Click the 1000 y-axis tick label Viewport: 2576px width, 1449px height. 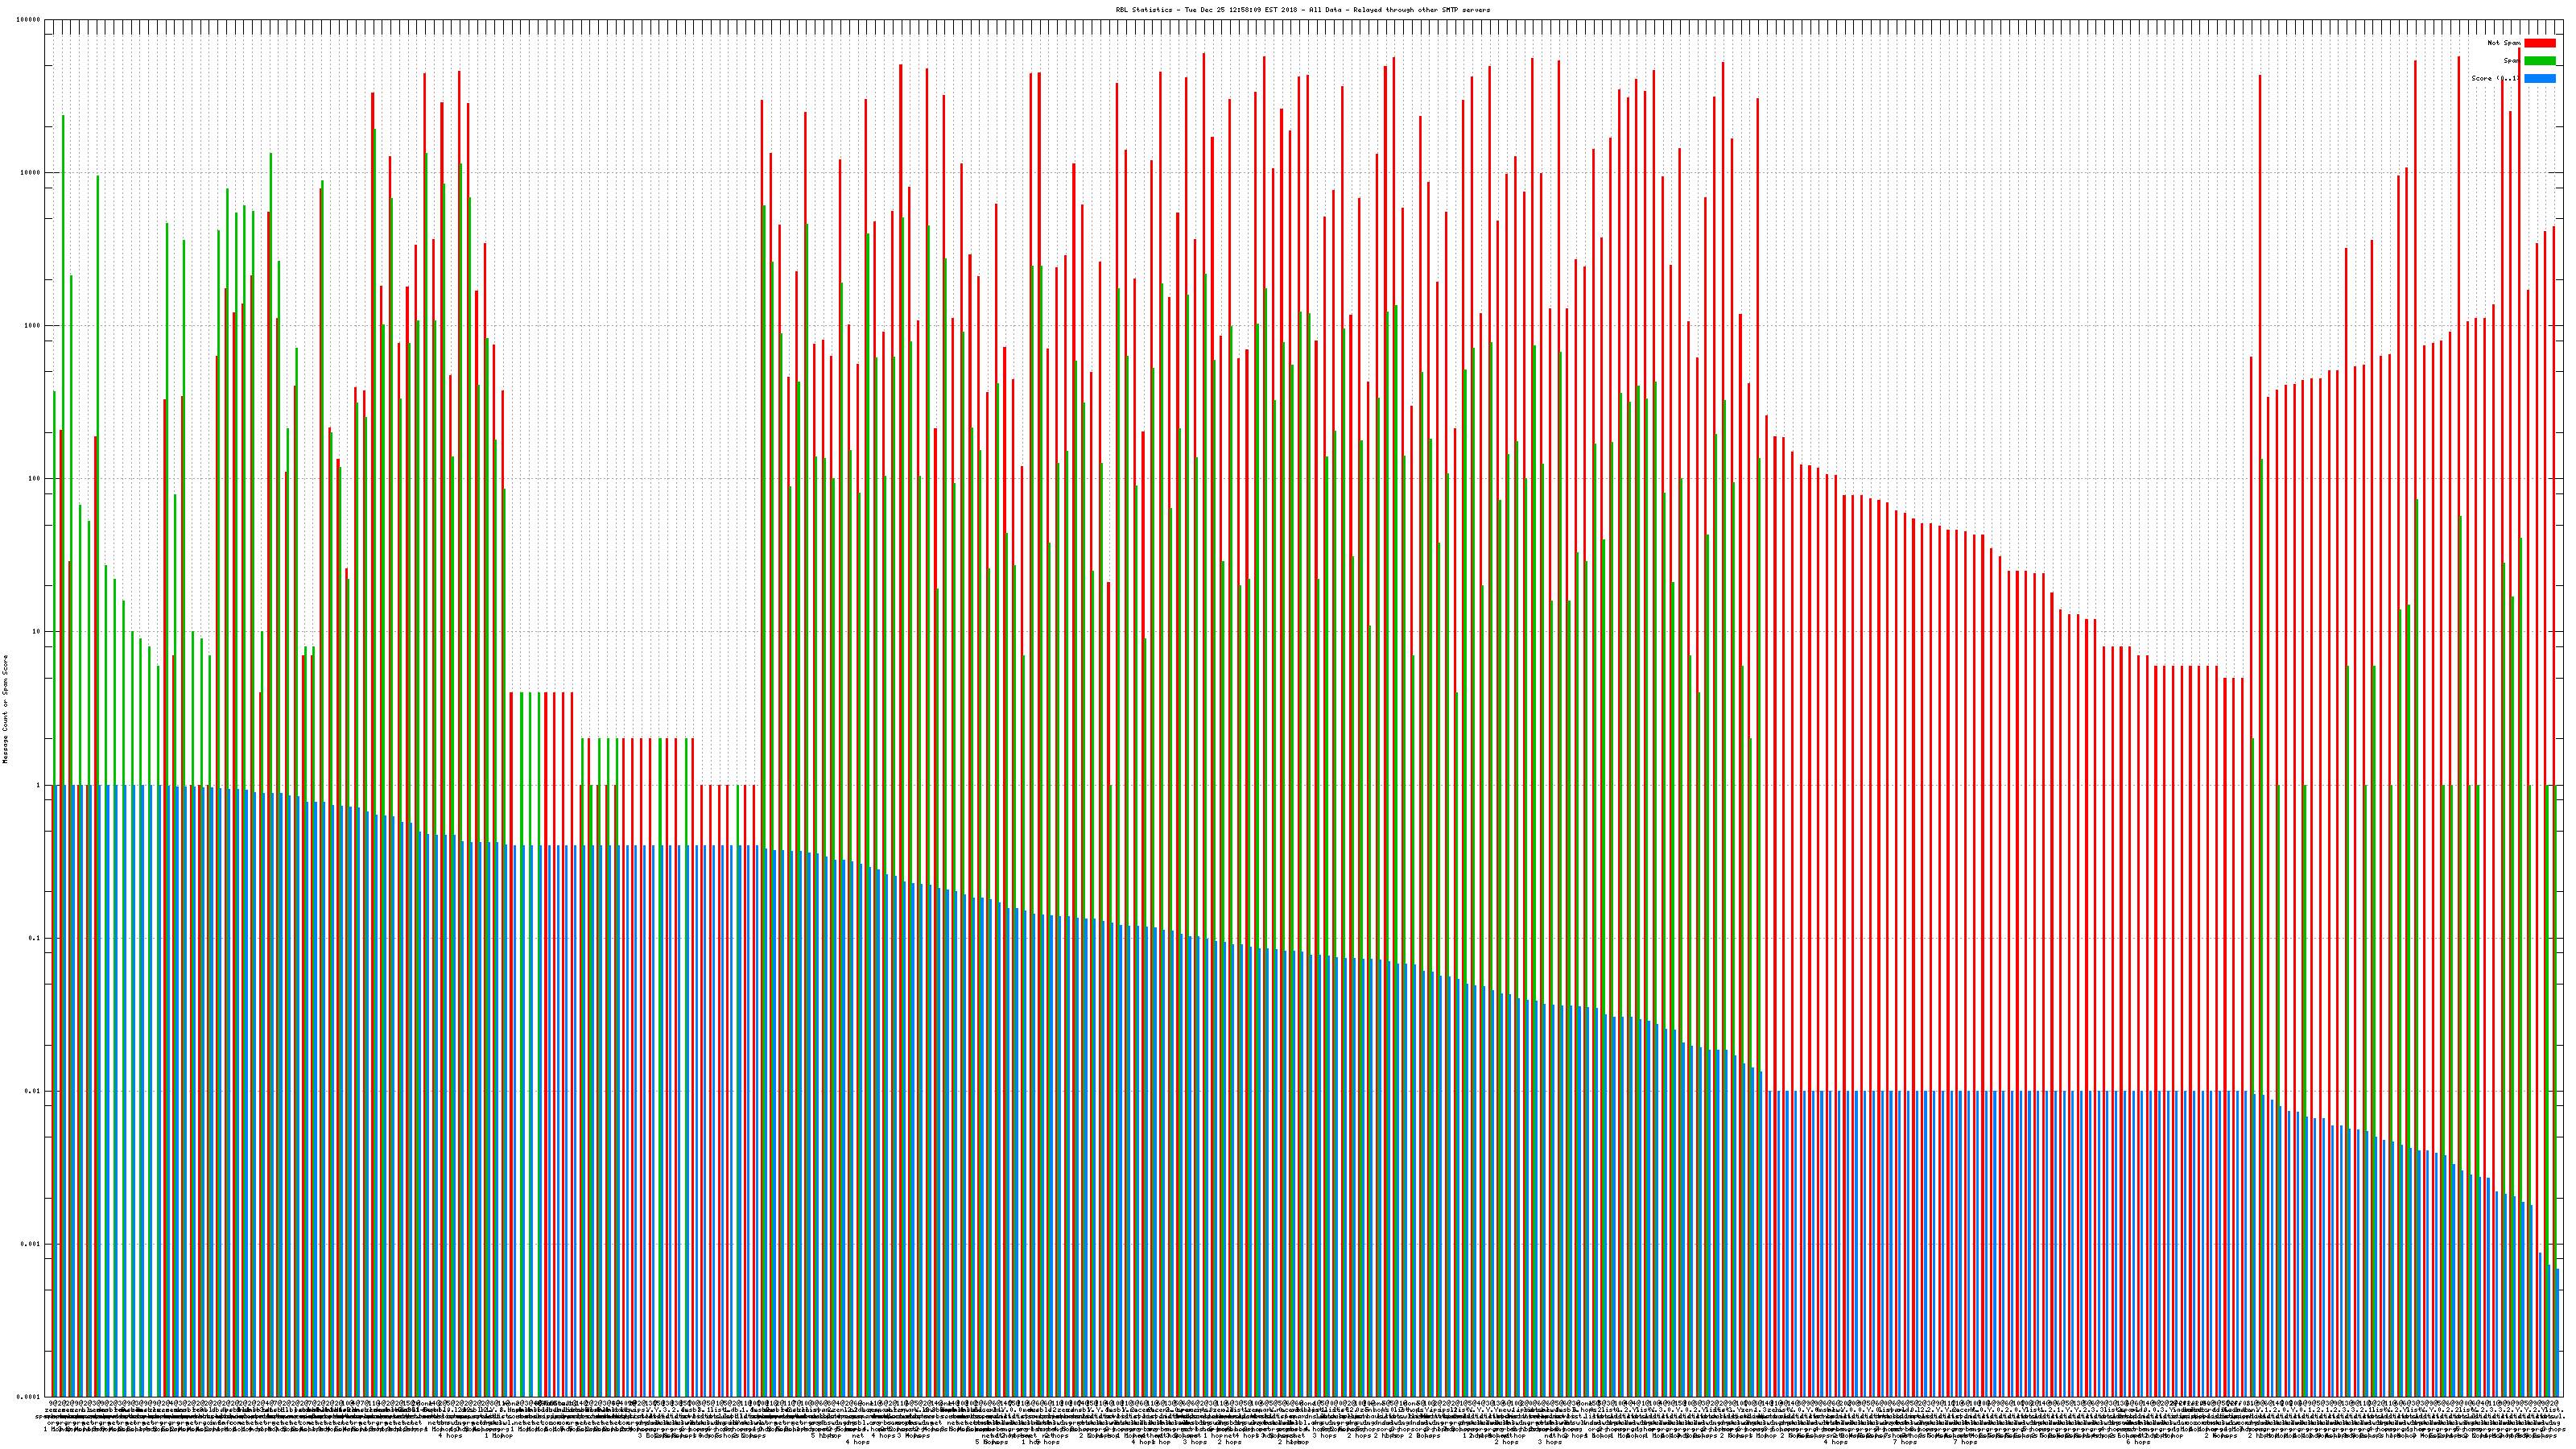(x=33, y=325)
